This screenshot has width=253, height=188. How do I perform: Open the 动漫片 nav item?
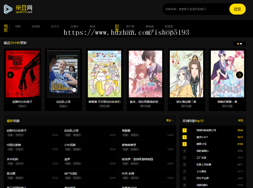pos(74,26)
